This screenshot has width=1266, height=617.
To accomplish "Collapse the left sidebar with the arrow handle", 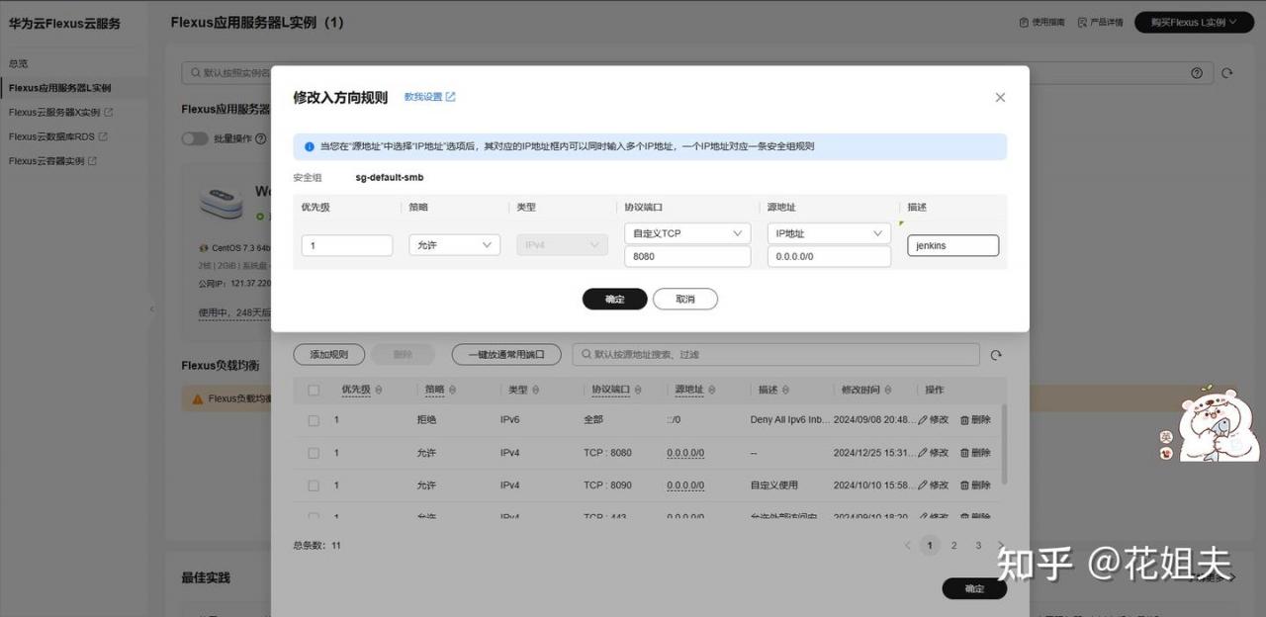I will 151,308.
